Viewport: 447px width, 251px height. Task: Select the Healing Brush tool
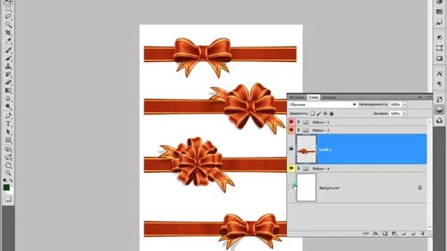(x=8, y=50)
